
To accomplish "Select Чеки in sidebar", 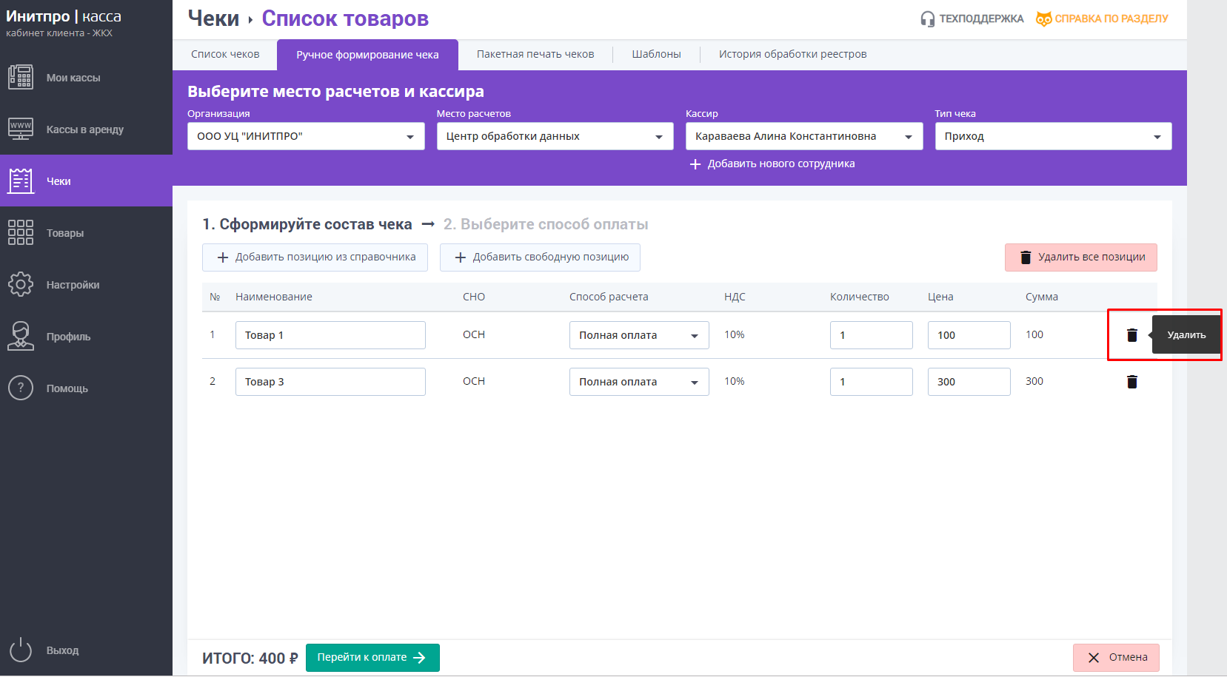I will (x=86, y=181).
